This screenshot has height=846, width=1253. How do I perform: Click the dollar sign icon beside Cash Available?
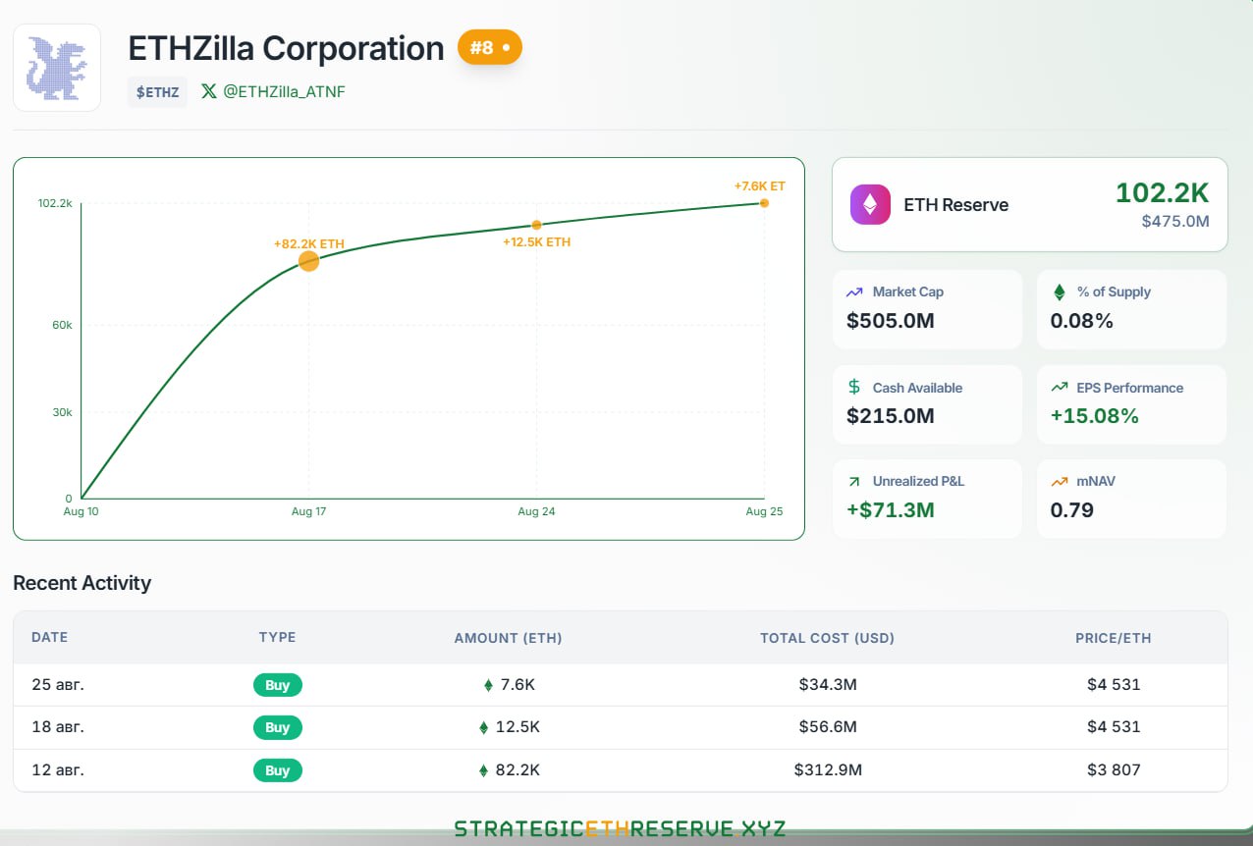[x=854, y=388]
